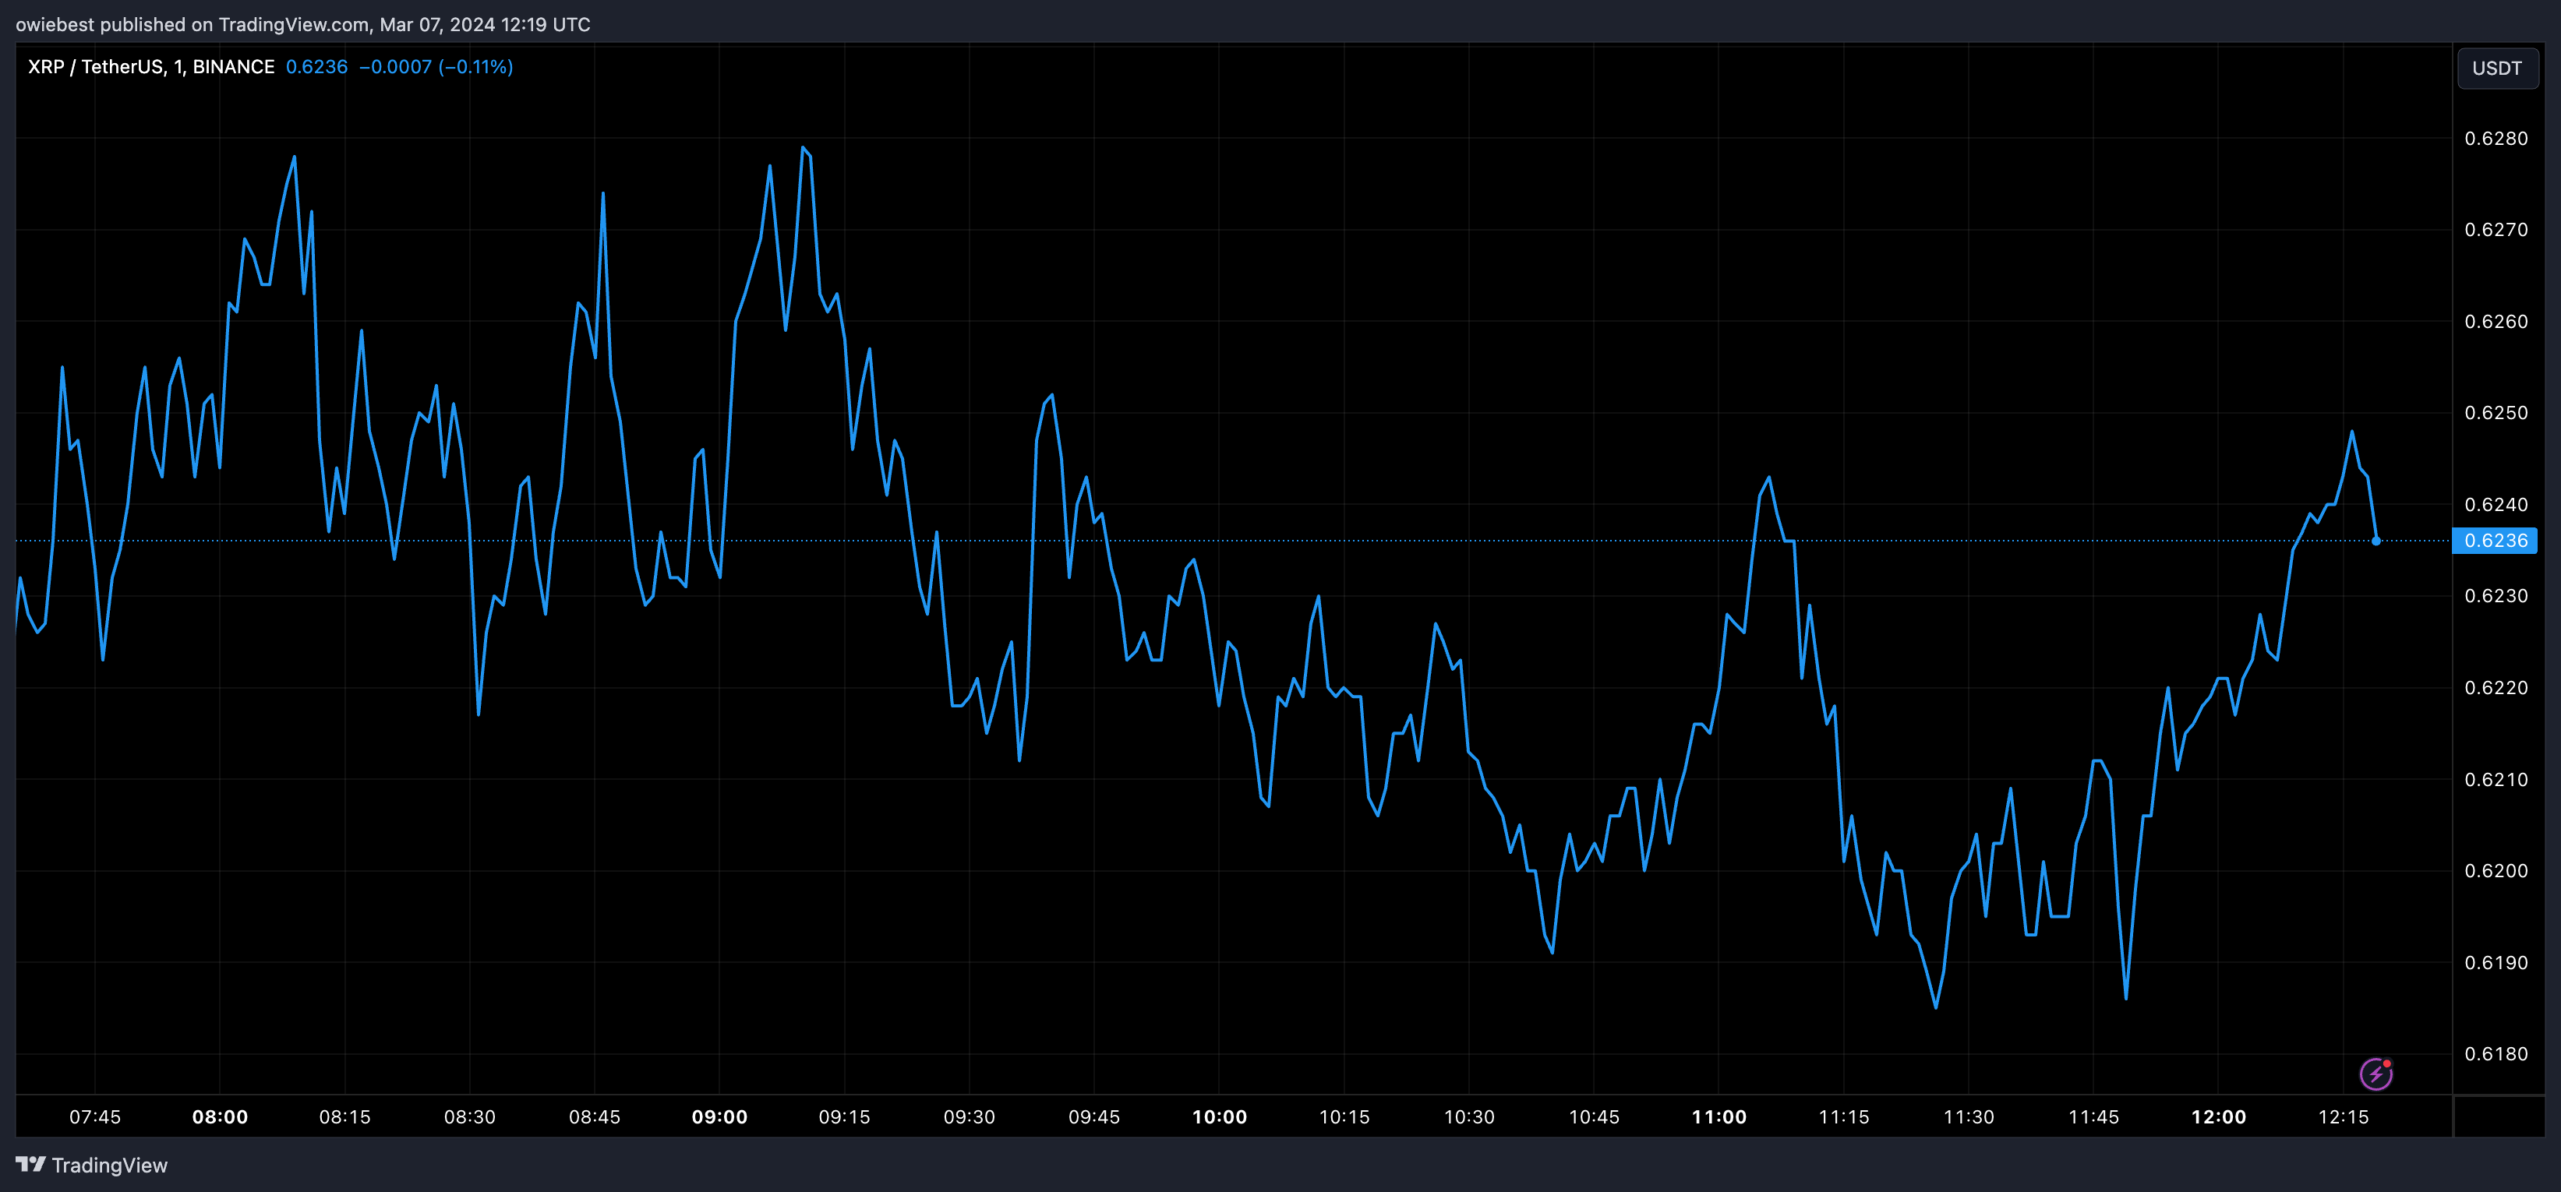
Task: Click the 09:30 time axis label
Action: point(970,1116)
